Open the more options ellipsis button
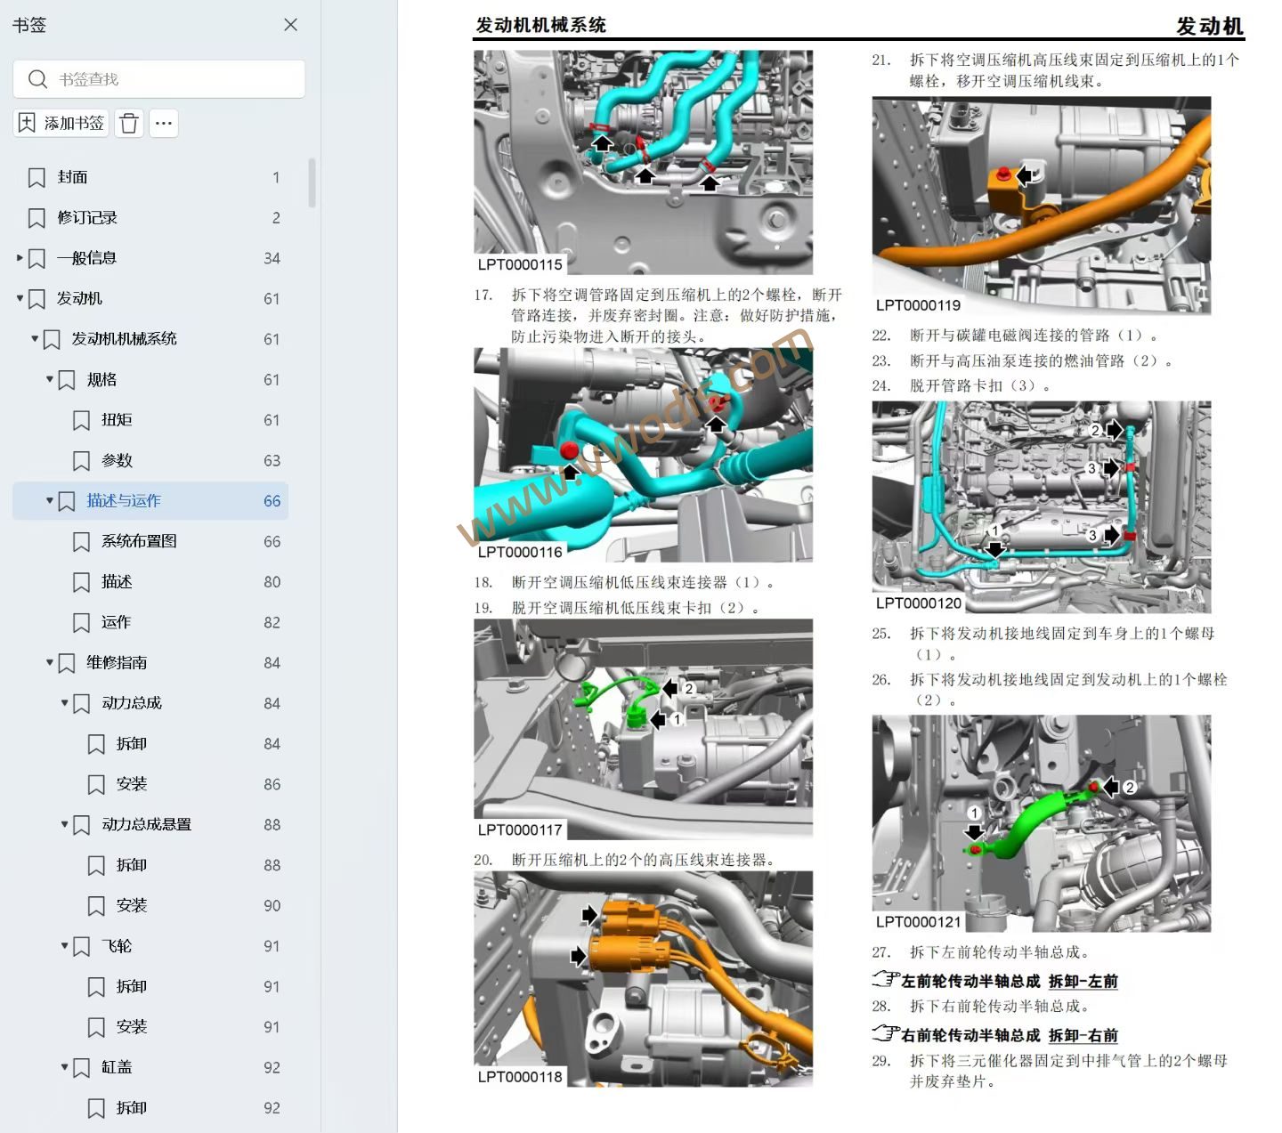Image resolution: width=1282 pixels, height=1133 pixels. tap(164, 123)
